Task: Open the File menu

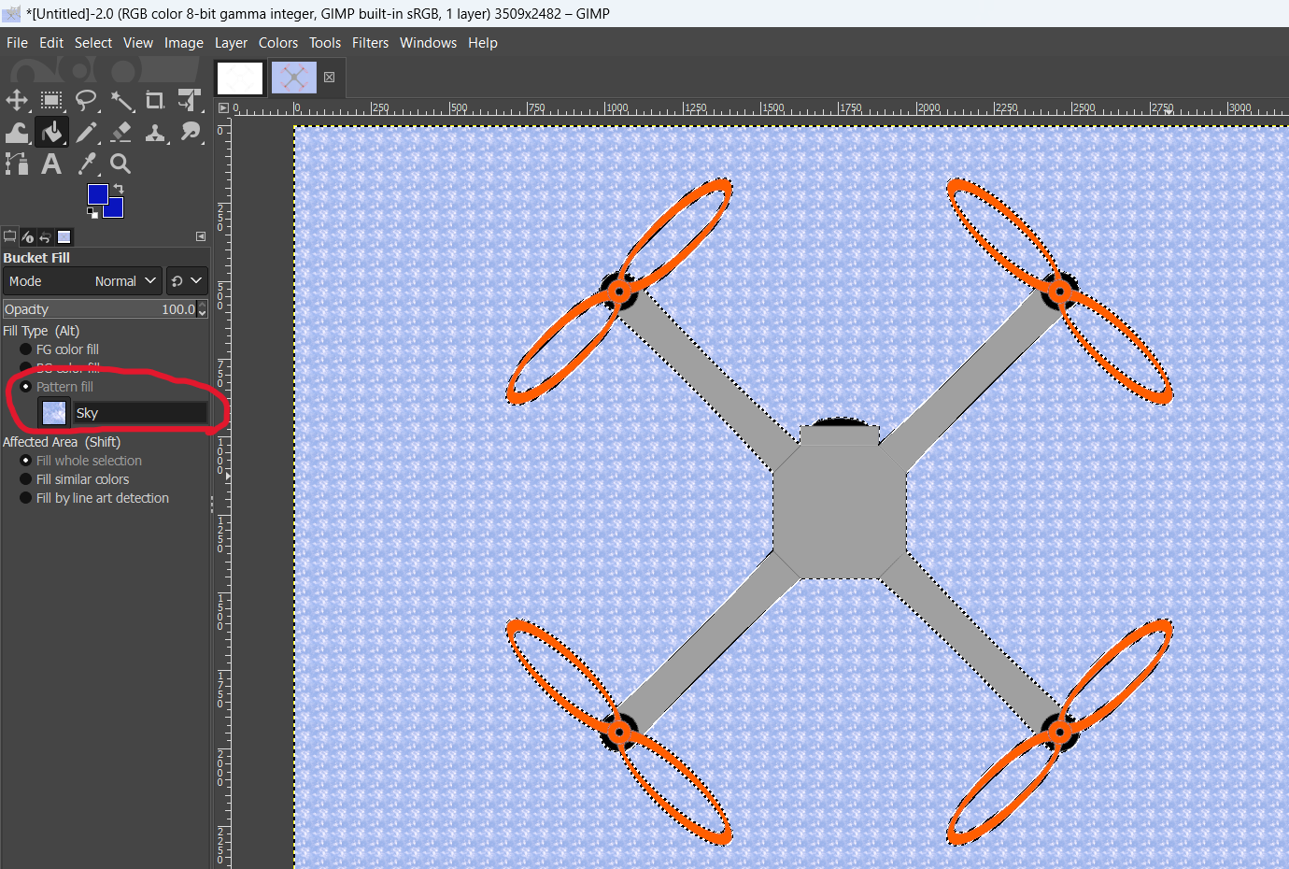Action: coord(17,43)
